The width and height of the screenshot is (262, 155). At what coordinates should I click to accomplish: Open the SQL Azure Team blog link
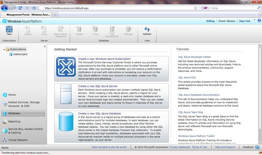point(190,112)
